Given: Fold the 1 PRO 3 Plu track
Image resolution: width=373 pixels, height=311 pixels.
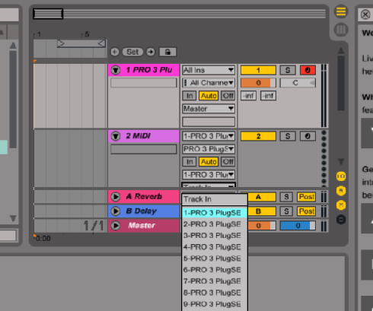Looking at the screenshot, I should pyautogui.click(x=116, y=70).
